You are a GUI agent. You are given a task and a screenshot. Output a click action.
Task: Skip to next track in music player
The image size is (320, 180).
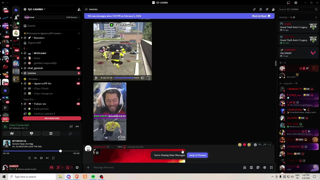[x=47, y=158]
